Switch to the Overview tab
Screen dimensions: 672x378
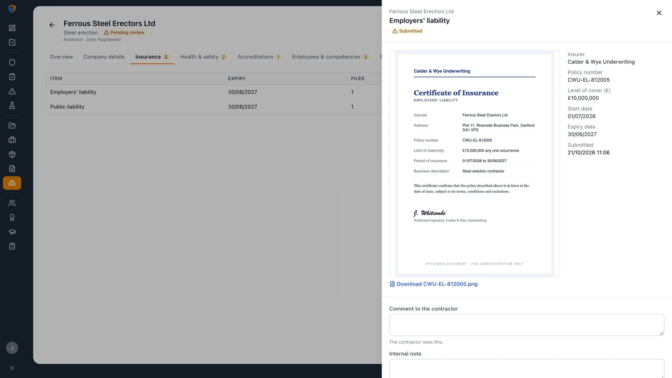(61, 57)
